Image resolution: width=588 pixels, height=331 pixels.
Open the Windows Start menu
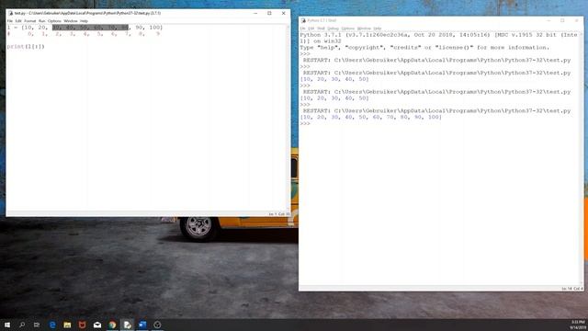[7, 325]
